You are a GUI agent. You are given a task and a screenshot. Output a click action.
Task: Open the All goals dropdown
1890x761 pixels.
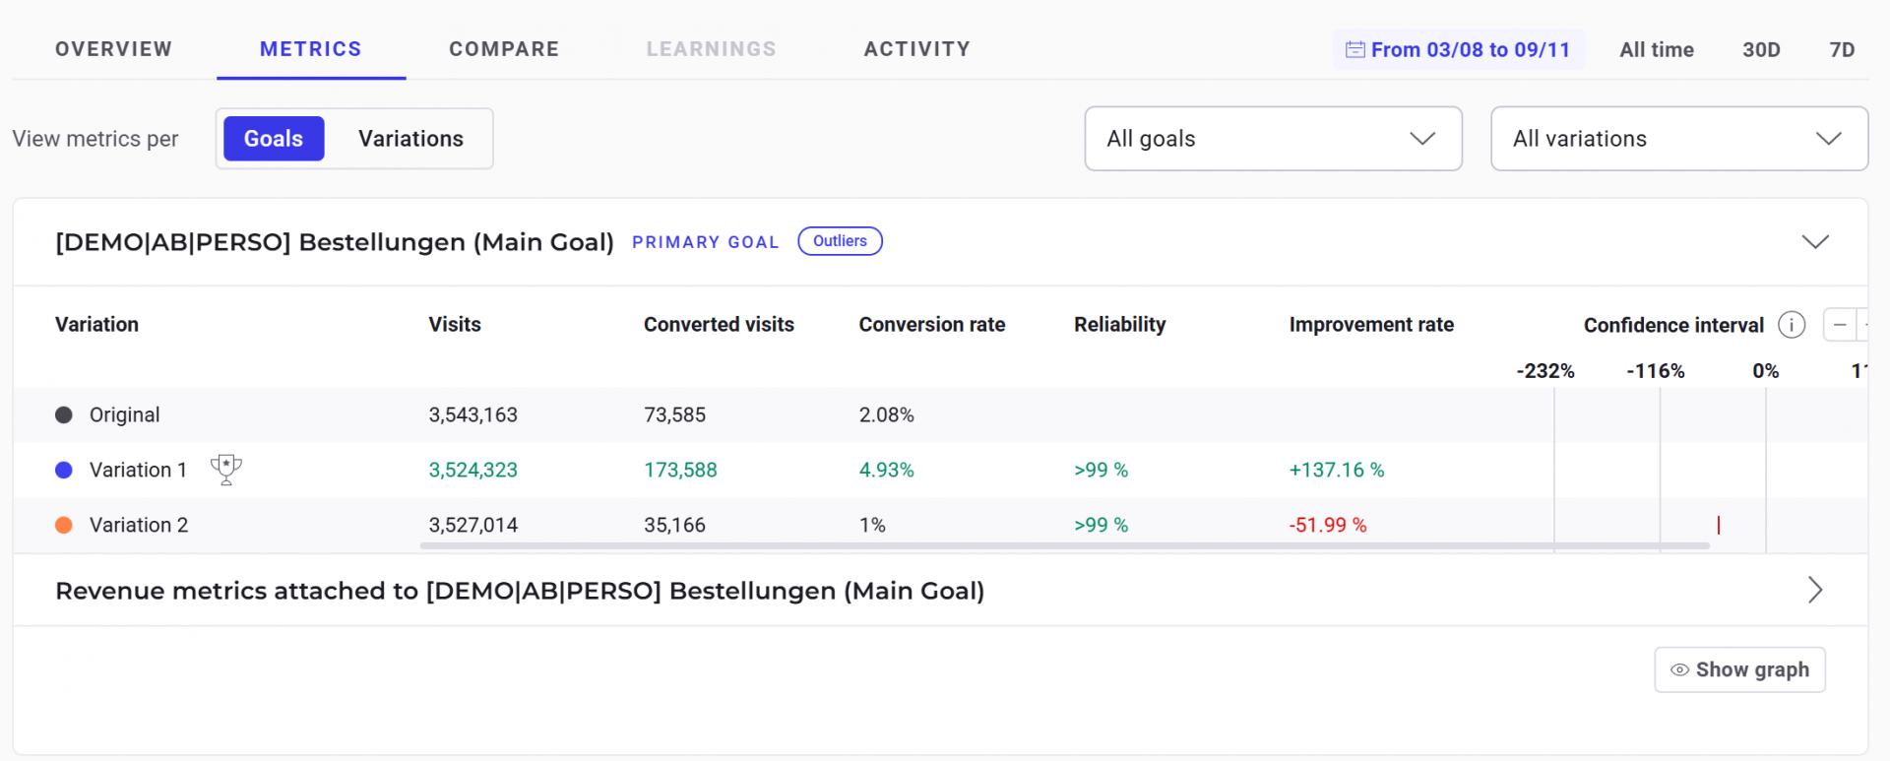pos(1273,139)
